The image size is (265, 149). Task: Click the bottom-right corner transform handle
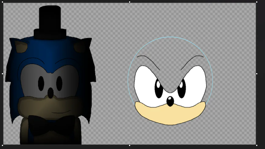(257, 145)
